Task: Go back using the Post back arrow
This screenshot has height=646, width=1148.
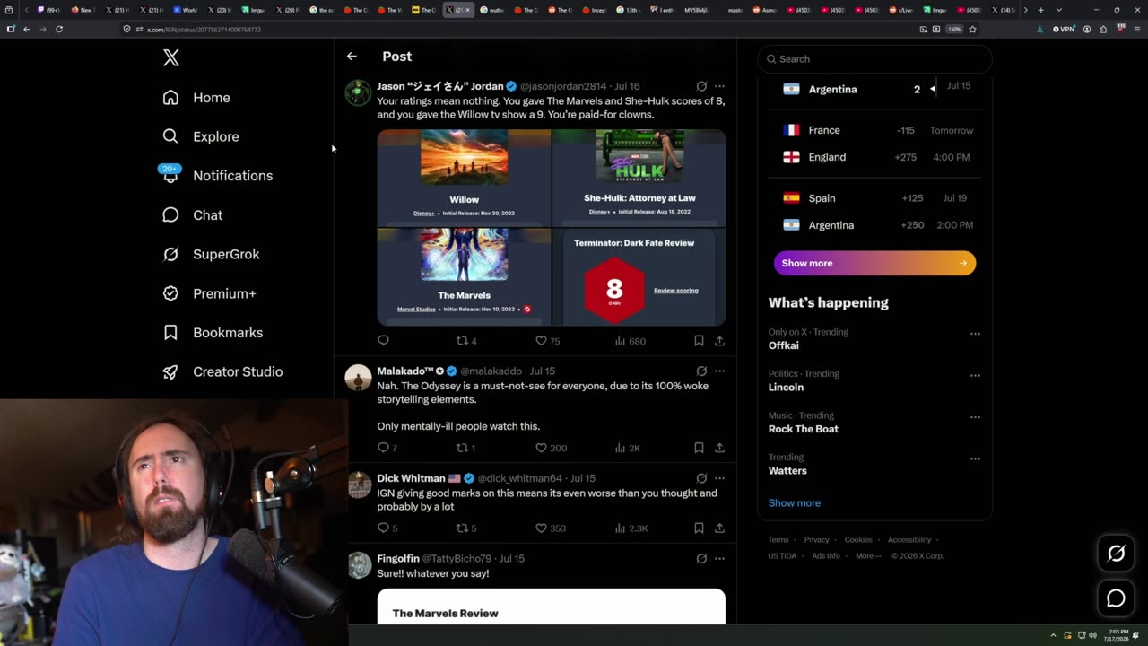Action: [x=352, y=57]
